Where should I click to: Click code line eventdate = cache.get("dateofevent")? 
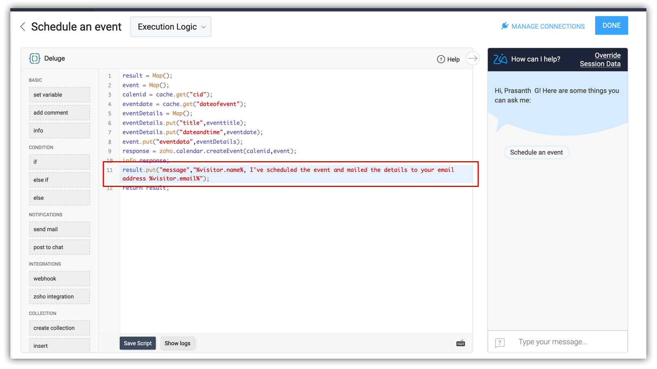click(x=184, y=104)
